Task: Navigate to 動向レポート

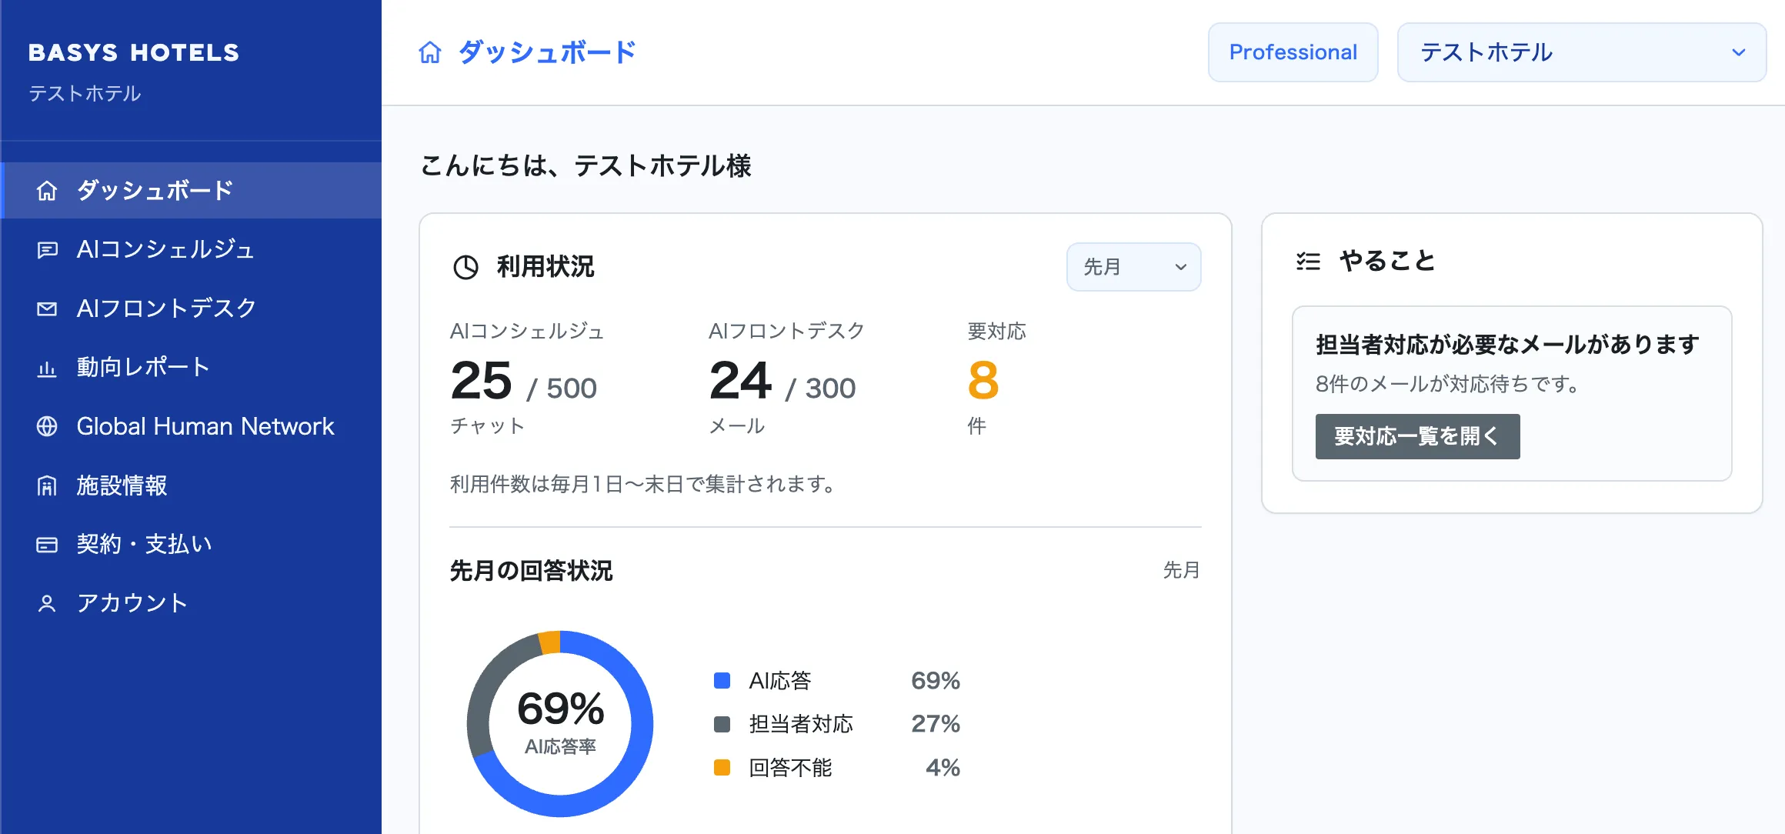Action: [191, 367]
